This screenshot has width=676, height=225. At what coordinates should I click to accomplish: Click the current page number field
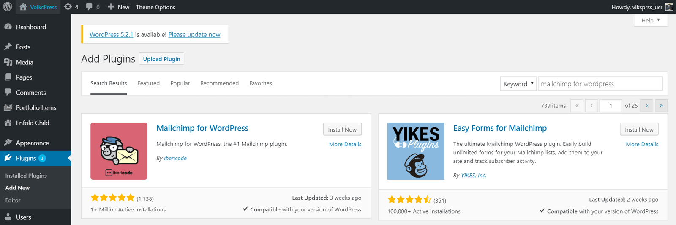pos(611,106)
